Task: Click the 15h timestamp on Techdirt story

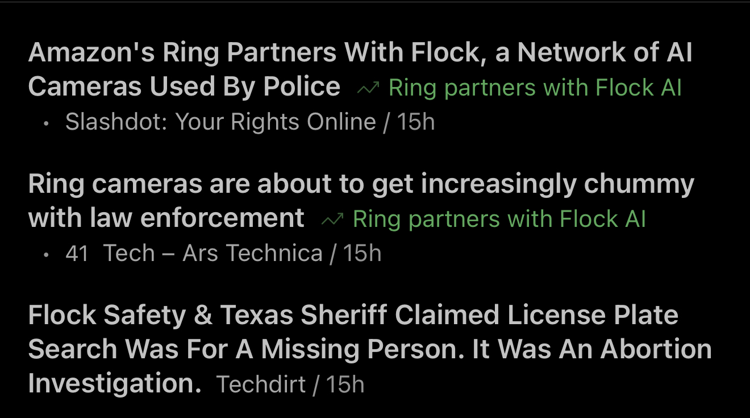Action: (345, 385)
